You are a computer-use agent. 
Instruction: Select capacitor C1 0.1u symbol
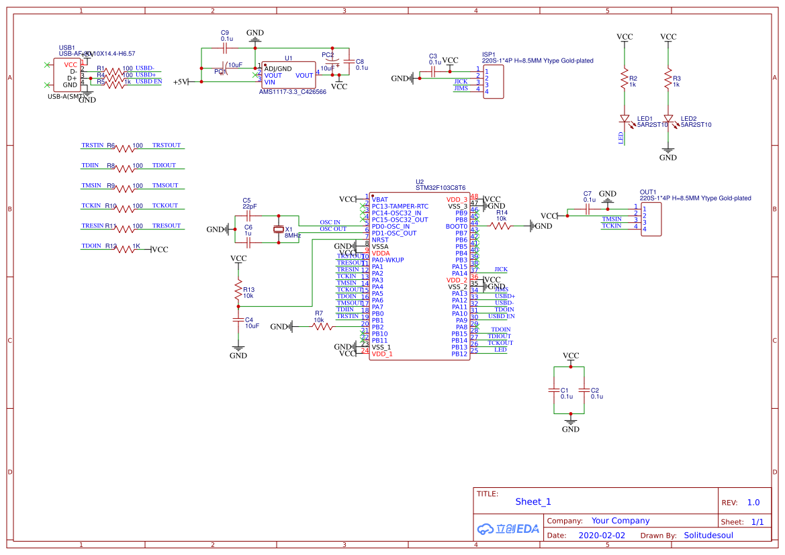tap(553, 390)
